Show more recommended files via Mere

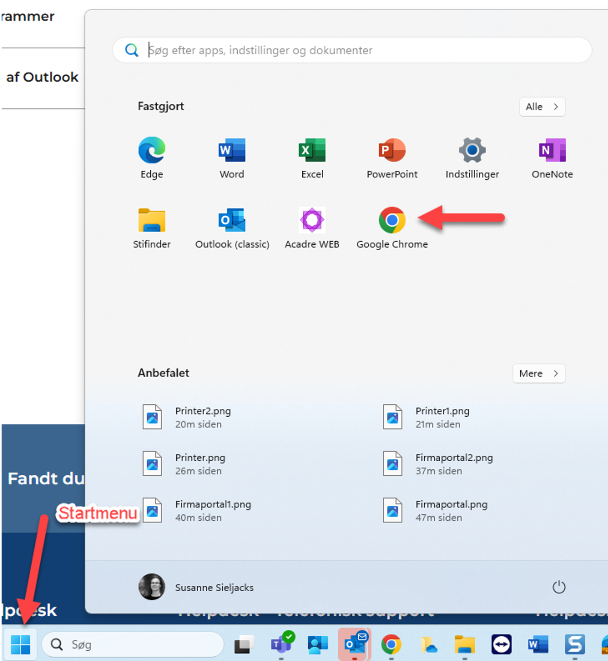pos(539,373)
